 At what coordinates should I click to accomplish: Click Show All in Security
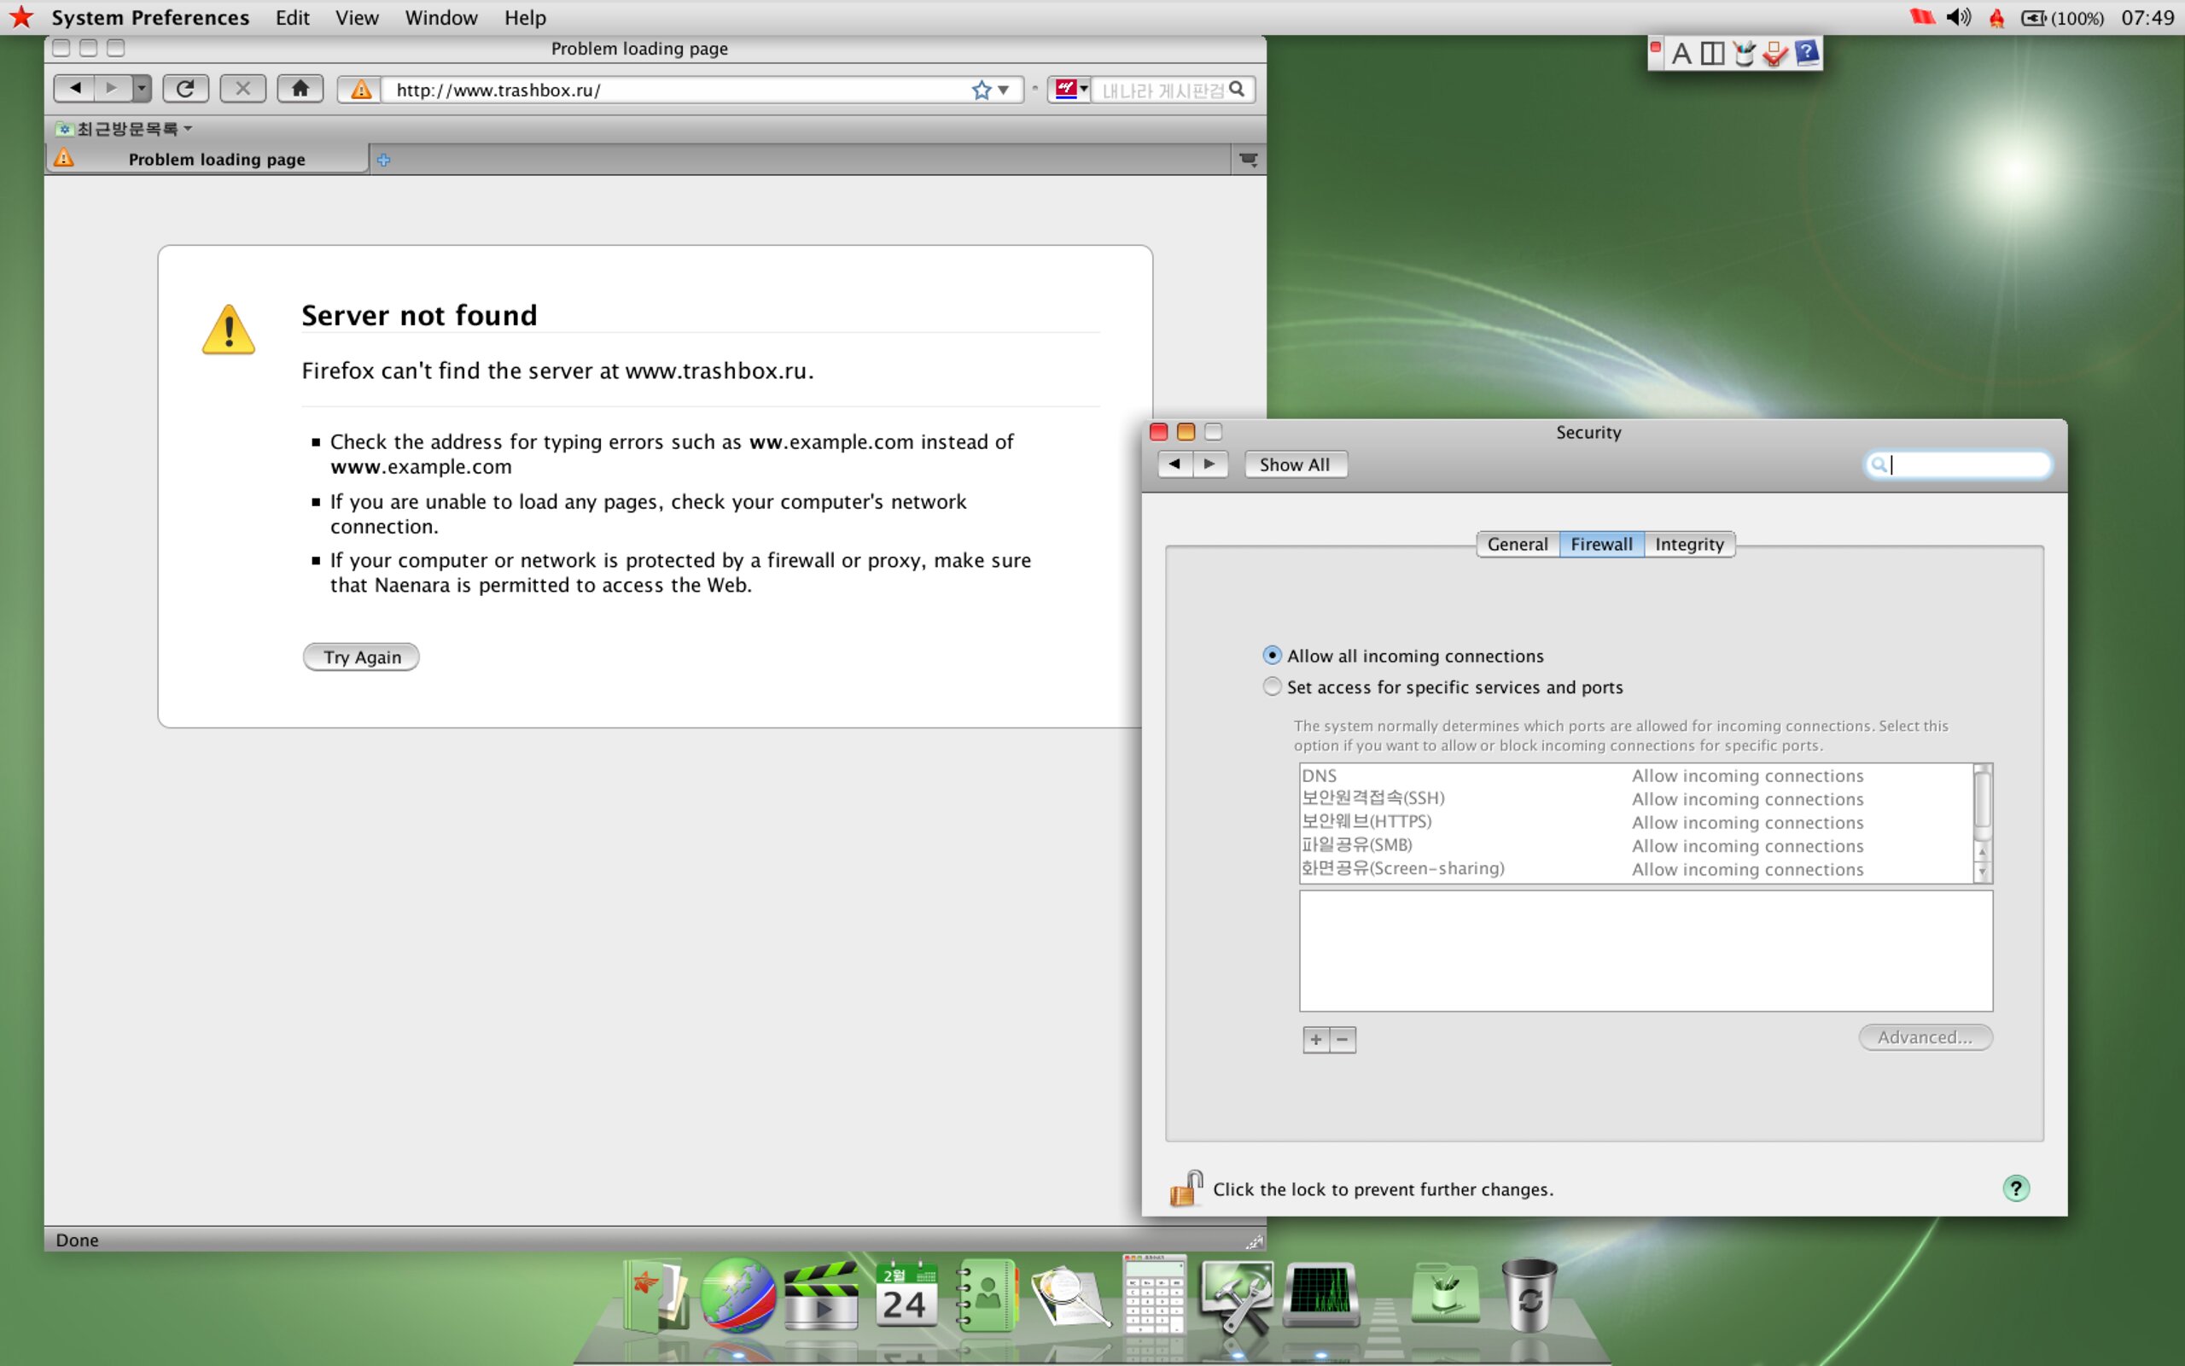pyautogui.click(x=1295, y=464)
